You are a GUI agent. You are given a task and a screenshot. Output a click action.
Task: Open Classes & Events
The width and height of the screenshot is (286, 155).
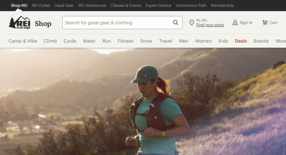click(x=126, y=5)
